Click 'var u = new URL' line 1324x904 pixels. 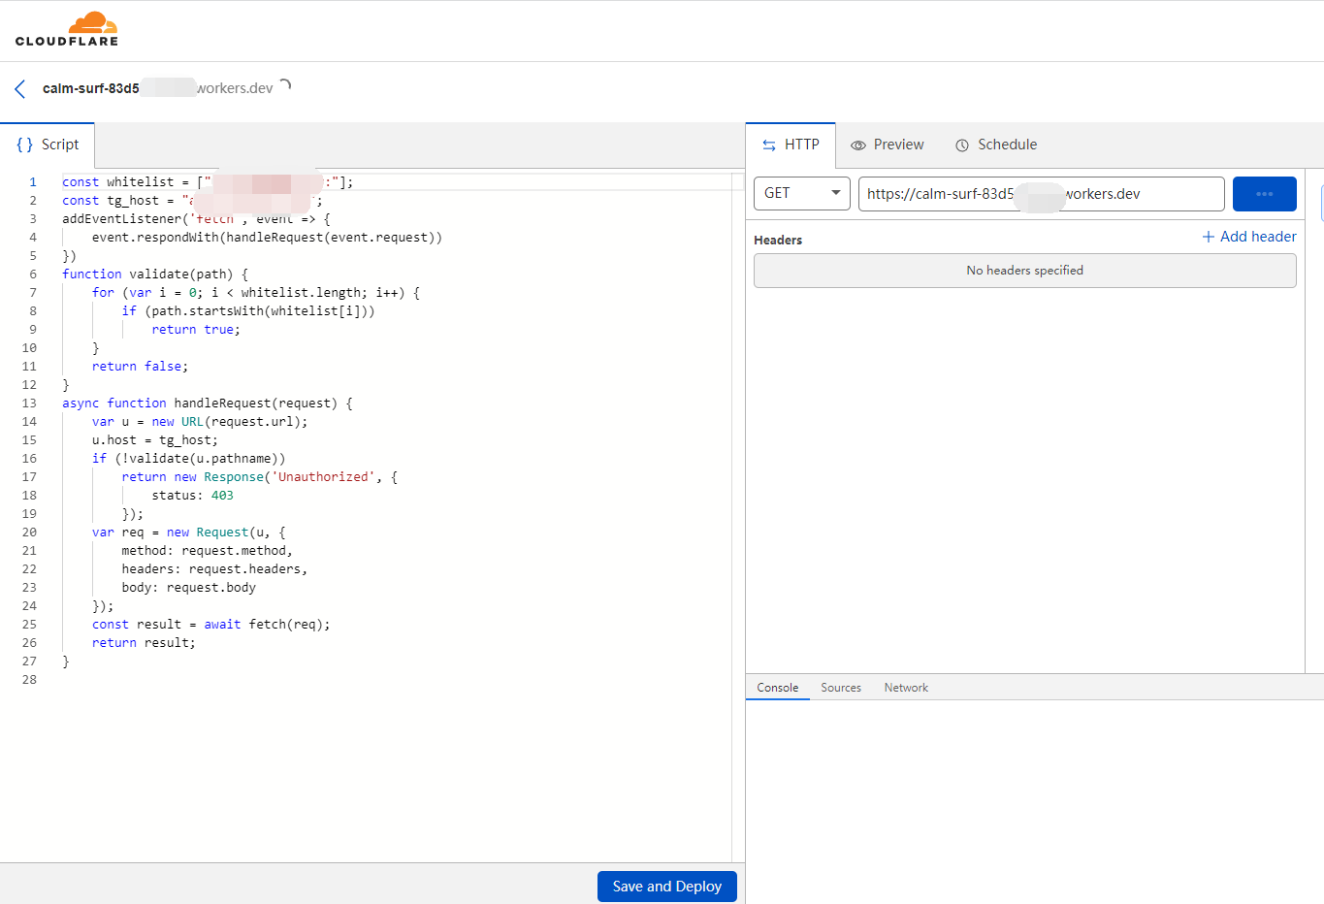click(200, 422)
